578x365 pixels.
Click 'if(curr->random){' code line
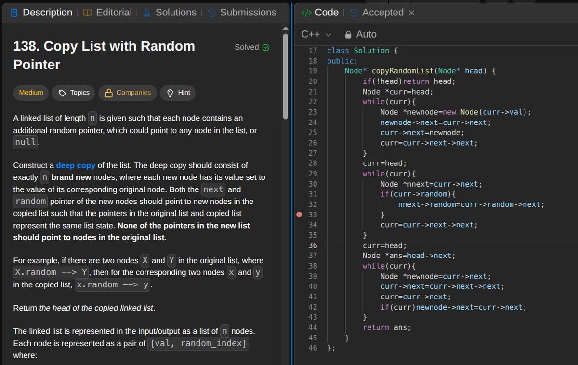pyautogui.click(x=418, y=194)
